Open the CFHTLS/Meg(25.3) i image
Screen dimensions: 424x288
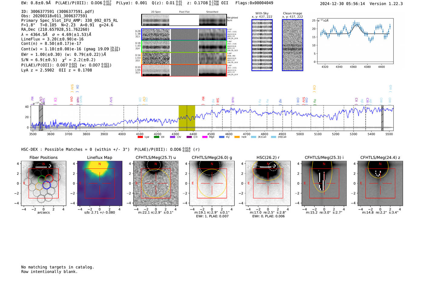click(x=324, y=183)
